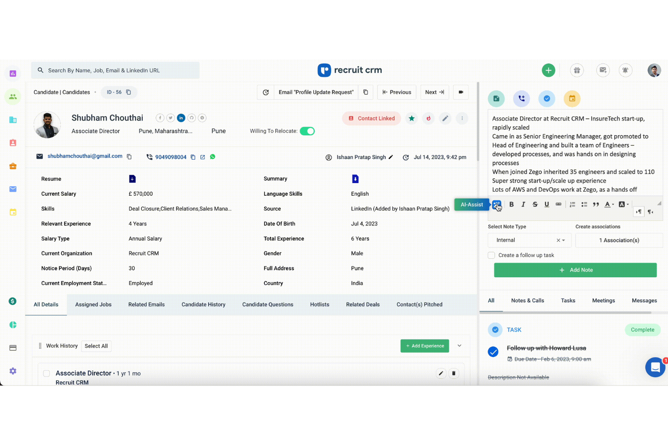668x445 pixels.
Task: Click Select All in Work History
Action: click(96, 346)
